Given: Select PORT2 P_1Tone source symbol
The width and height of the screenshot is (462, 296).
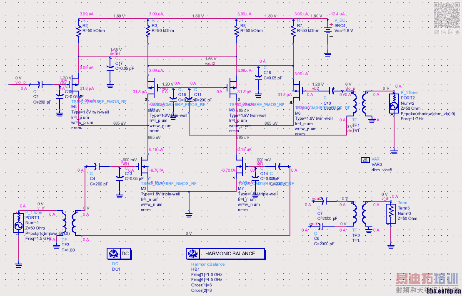Looking at the screenshot, I should (x=394, y=103).
